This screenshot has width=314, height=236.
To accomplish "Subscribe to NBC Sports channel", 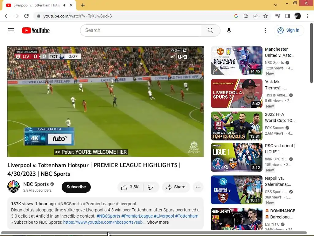I will (76, 187).
